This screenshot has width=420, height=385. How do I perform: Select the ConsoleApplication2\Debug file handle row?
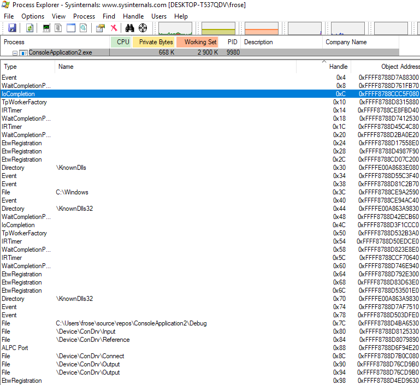click(x=210, y=323)
